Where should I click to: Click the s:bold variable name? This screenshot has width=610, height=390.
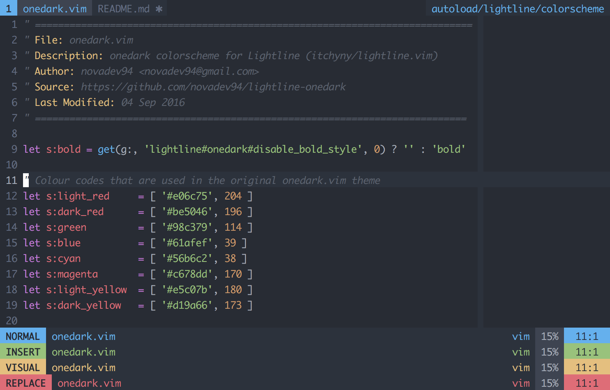(x=63, y=149)
